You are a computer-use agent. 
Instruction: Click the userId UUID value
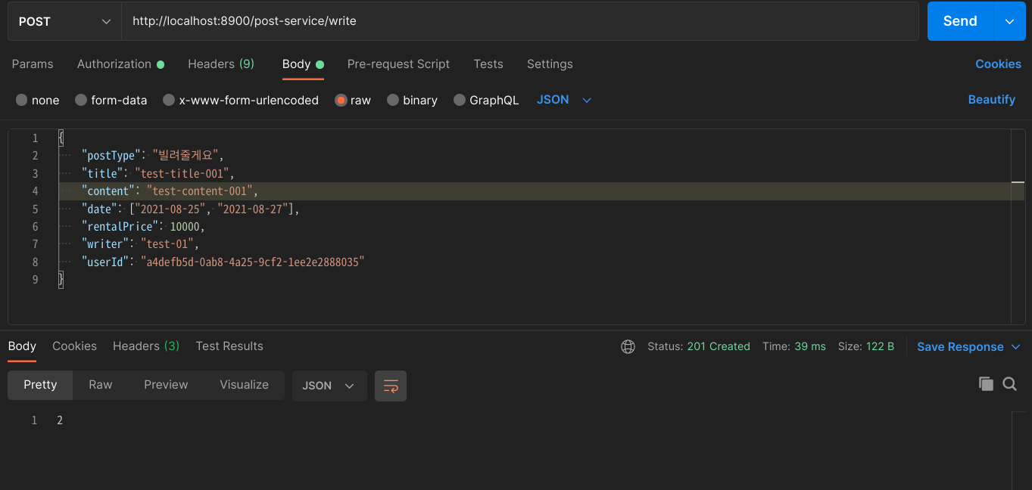[253, 262]
